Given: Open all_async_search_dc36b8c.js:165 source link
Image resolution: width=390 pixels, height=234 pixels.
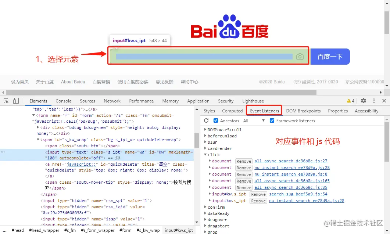Looking at the screenshot, I should tap(292, 181).
